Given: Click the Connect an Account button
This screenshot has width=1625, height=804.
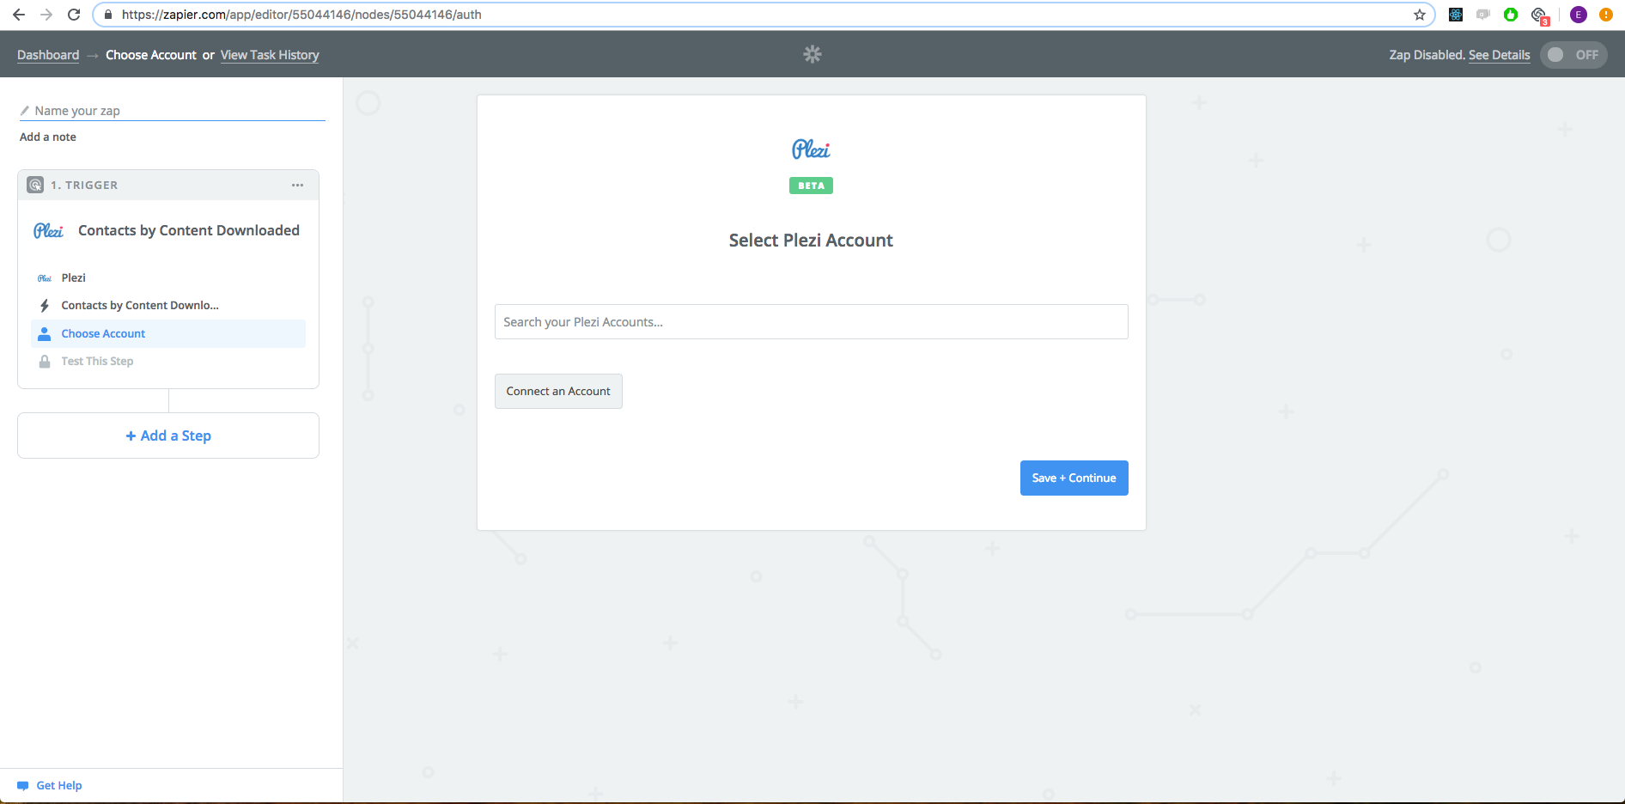Looking at the screenshot, I should click(x=558, y=391).
